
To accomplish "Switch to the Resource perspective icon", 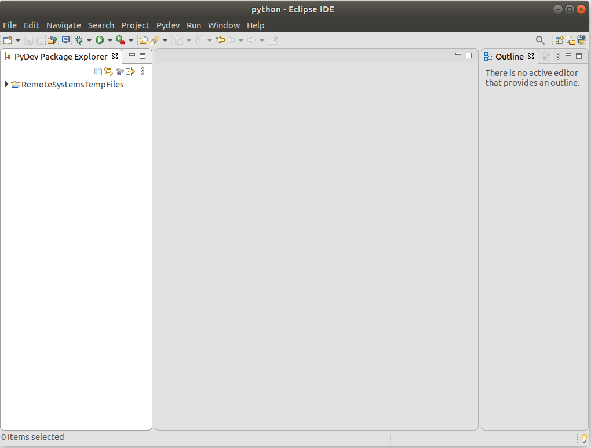I will point(571,40).
